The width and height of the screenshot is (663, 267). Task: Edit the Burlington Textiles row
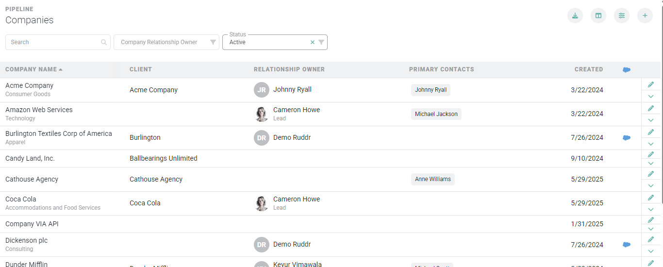coord(651,132)
